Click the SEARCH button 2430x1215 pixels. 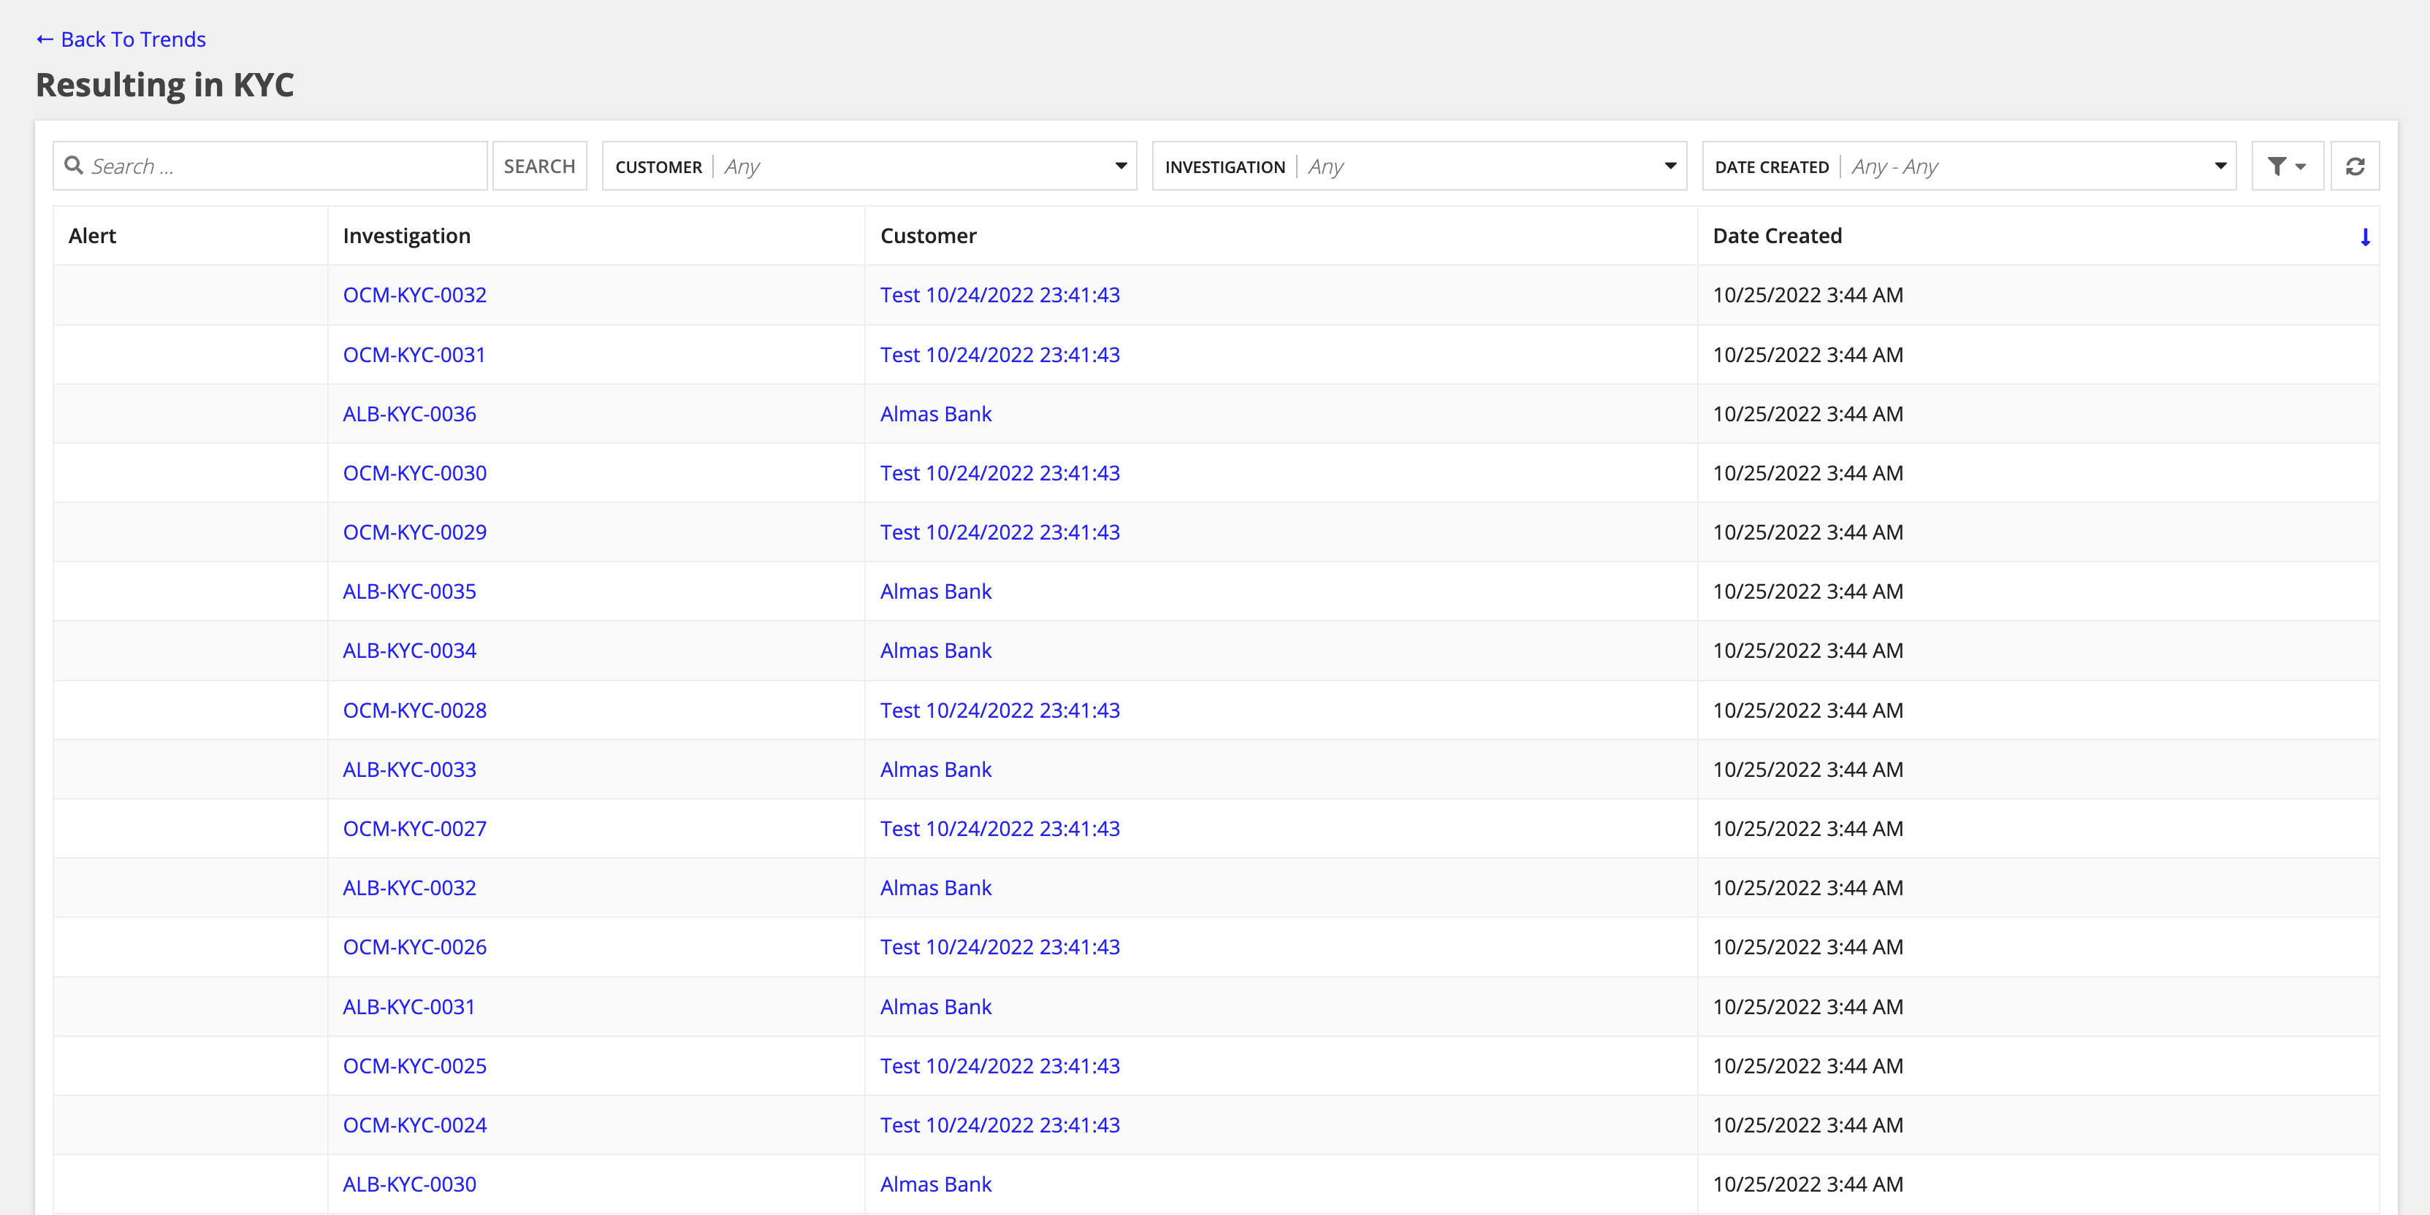point(538,166)
